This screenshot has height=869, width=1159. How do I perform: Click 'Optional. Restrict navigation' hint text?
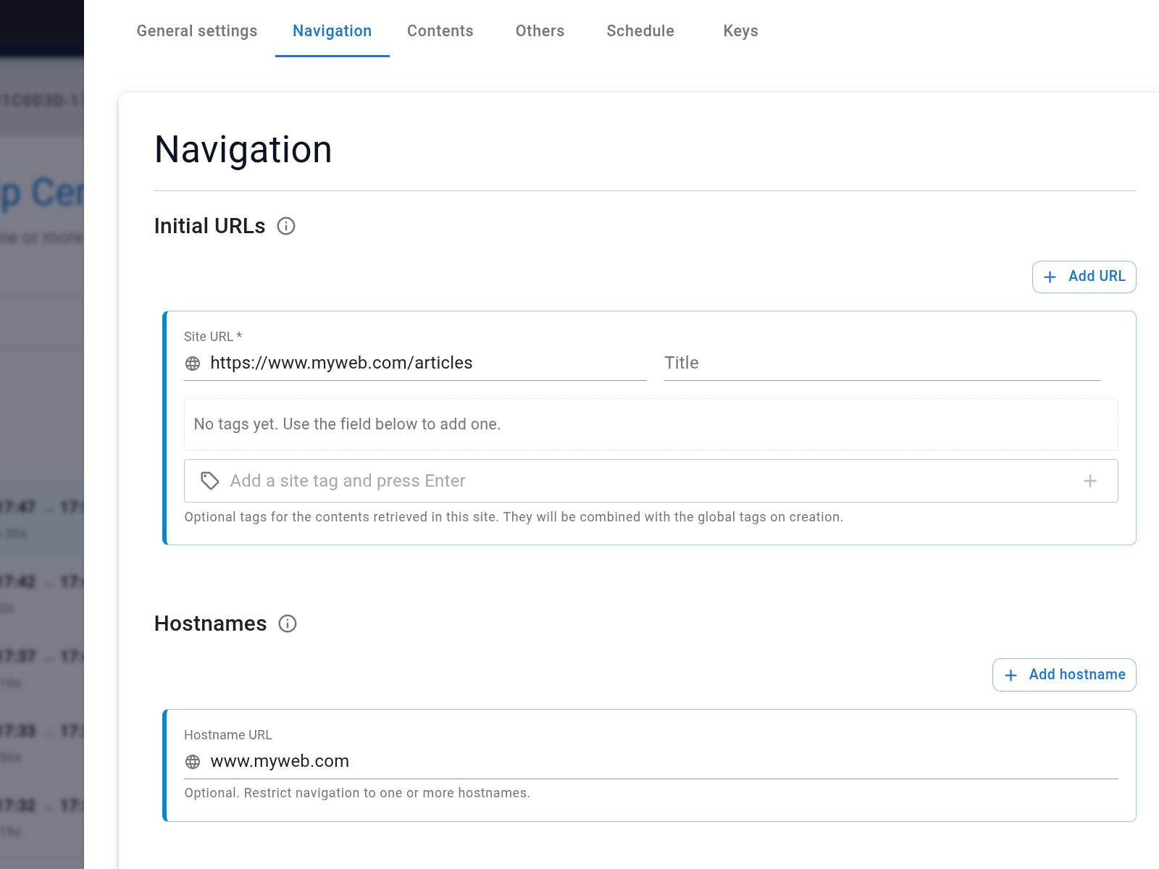(357, 793)
